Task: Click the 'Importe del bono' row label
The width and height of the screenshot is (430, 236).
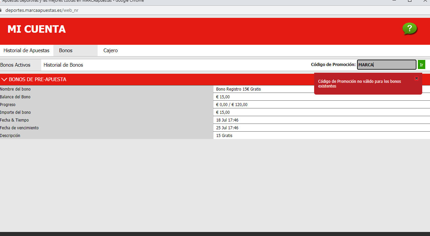Action: (16, 112)
